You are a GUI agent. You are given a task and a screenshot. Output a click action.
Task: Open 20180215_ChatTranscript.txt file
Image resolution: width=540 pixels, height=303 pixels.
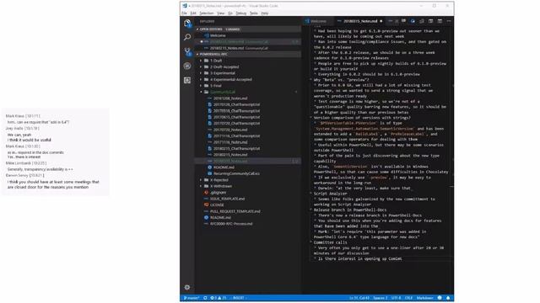click(248, 148)
